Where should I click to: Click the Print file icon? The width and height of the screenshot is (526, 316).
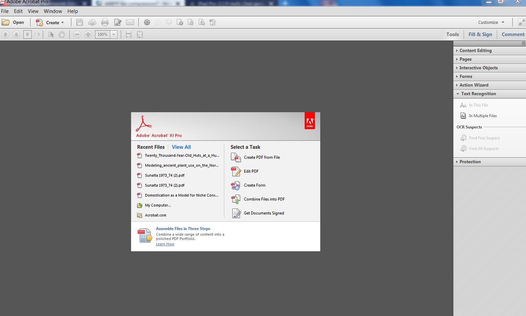105,23
